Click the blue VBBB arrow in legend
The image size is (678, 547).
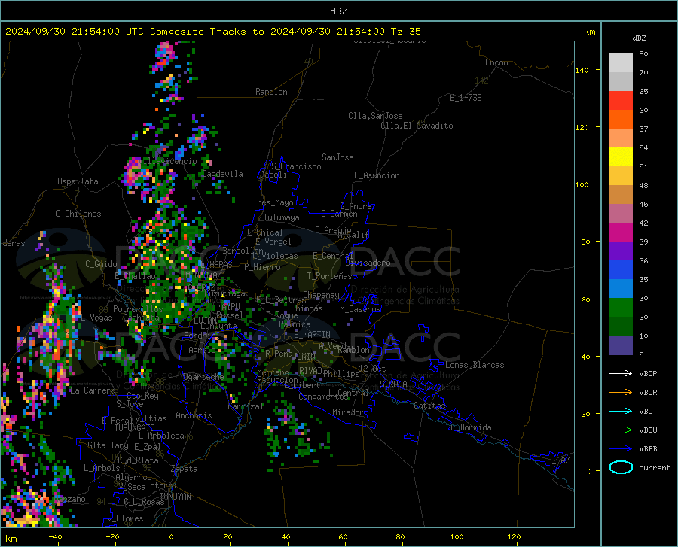[621, 449]
